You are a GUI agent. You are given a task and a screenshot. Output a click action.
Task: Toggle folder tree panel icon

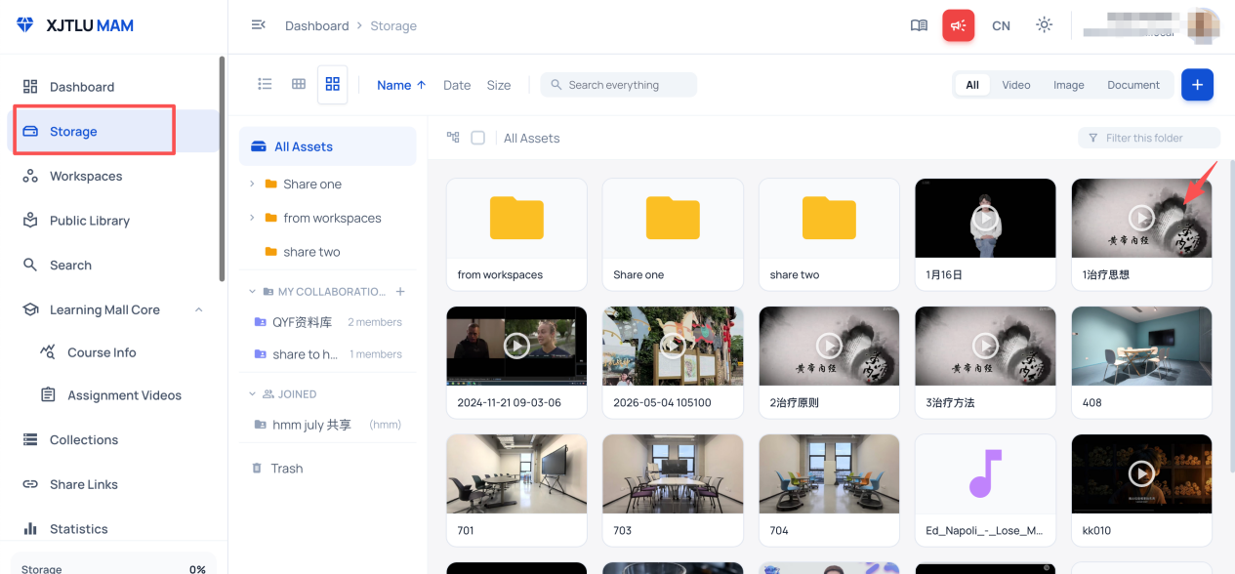pos(453,138)
